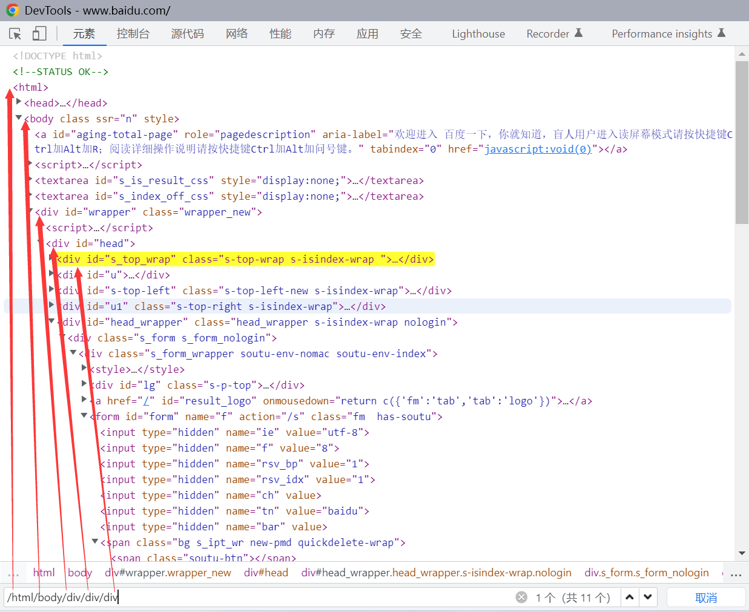Activate the inspect element picker icon

tap(15, 34)
